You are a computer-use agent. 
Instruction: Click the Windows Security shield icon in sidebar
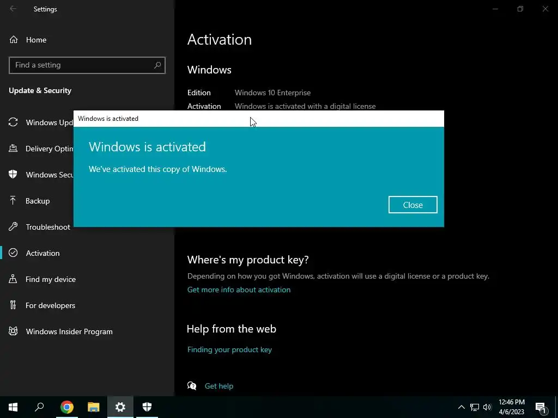point(13,175)
